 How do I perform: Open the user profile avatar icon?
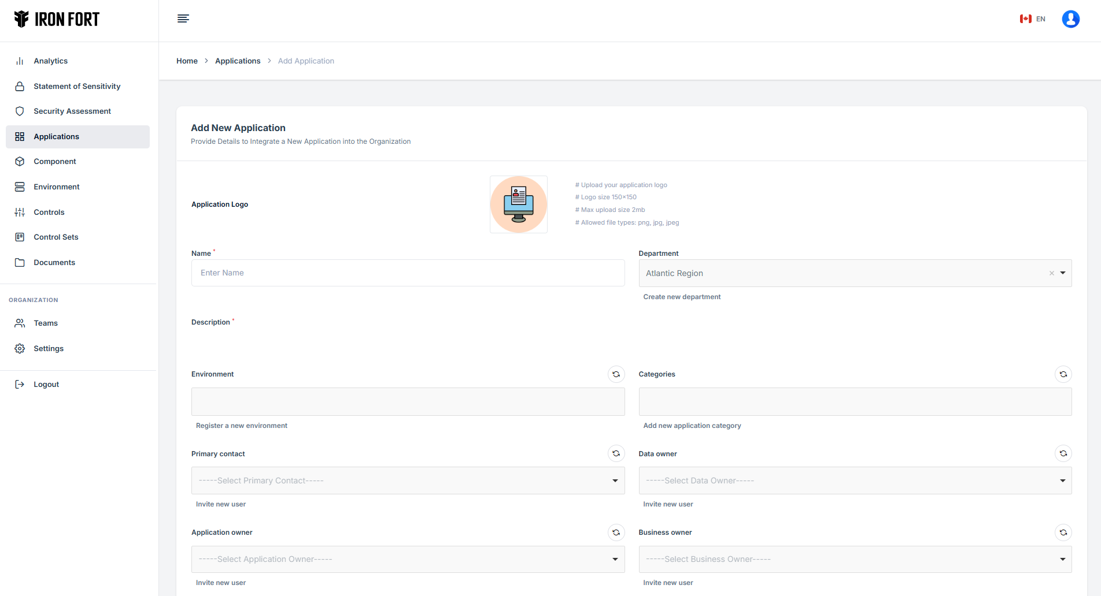[1070, 19]
